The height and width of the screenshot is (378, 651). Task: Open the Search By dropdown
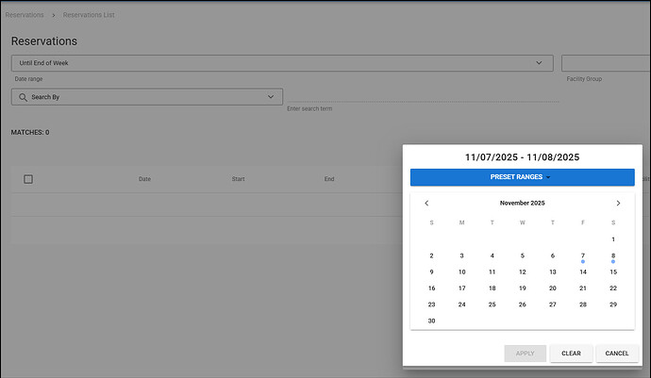pyautogui.click(x=271, y=96)
